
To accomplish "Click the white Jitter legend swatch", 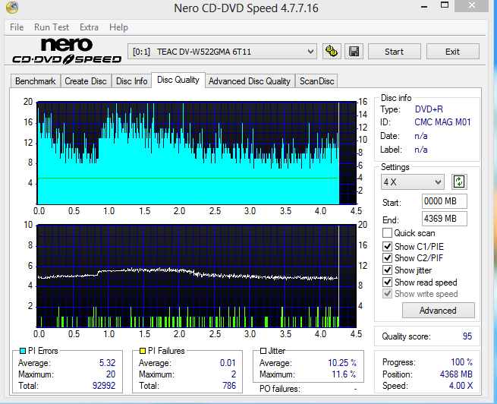I will click(x=263, y=351).
